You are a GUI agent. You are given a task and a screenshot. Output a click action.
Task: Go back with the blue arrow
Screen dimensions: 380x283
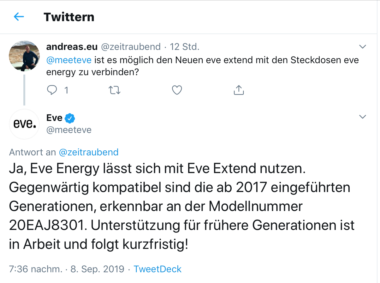pyautogui.click(x=19, y=17)
